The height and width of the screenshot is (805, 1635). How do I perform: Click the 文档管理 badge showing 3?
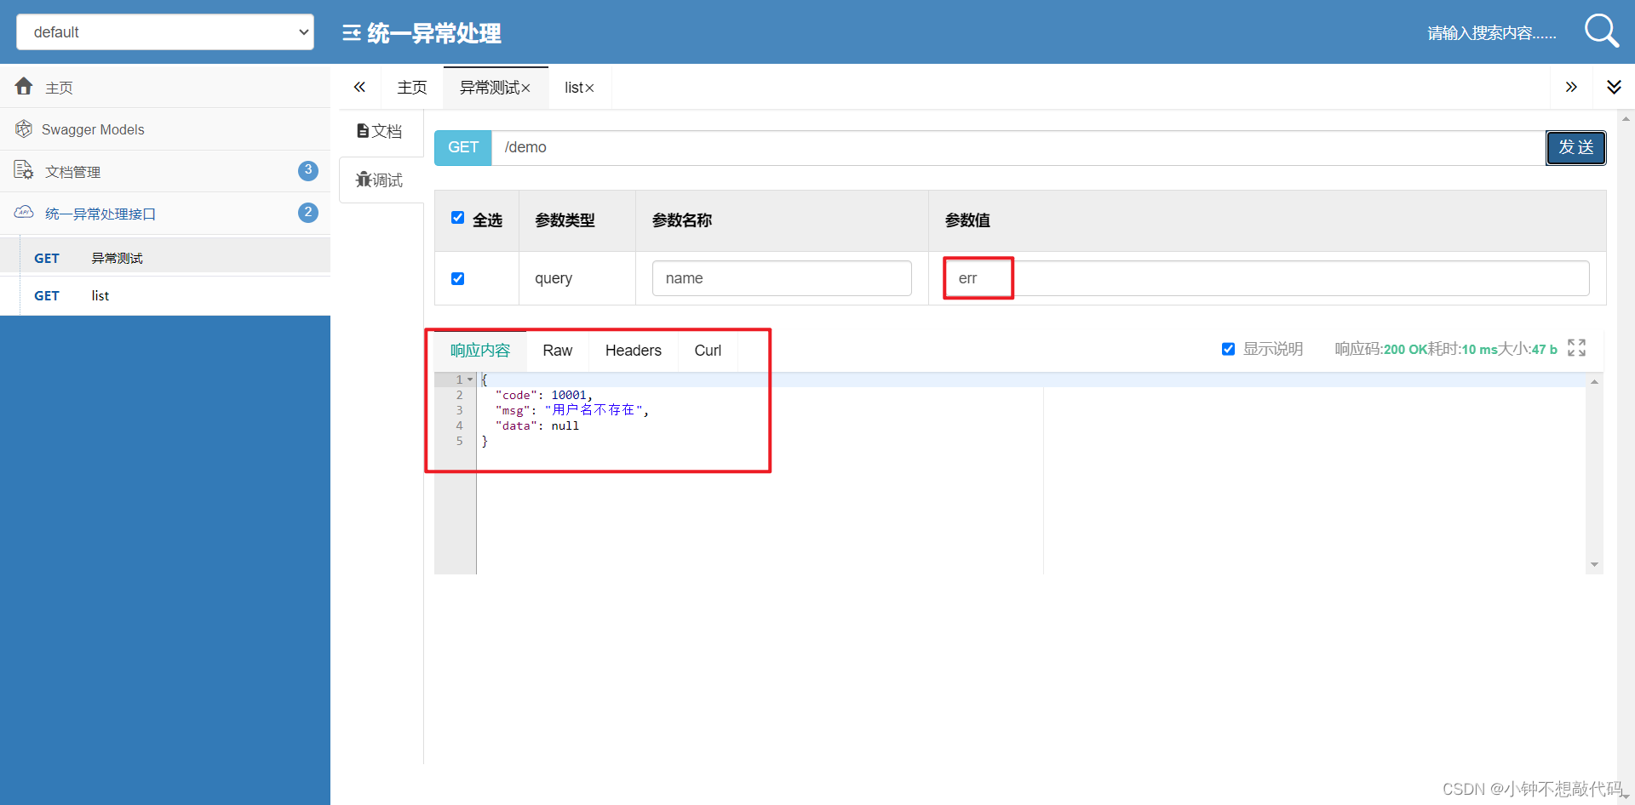coord(308,170)
